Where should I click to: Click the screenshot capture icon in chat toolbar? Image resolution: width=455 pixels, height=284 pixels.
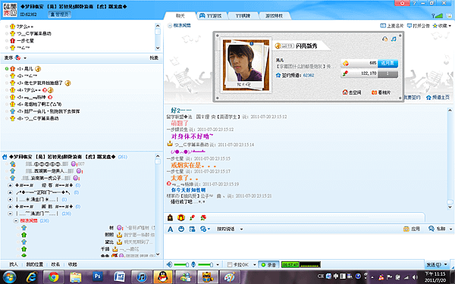pyautogui.click(x=192, y=229)
